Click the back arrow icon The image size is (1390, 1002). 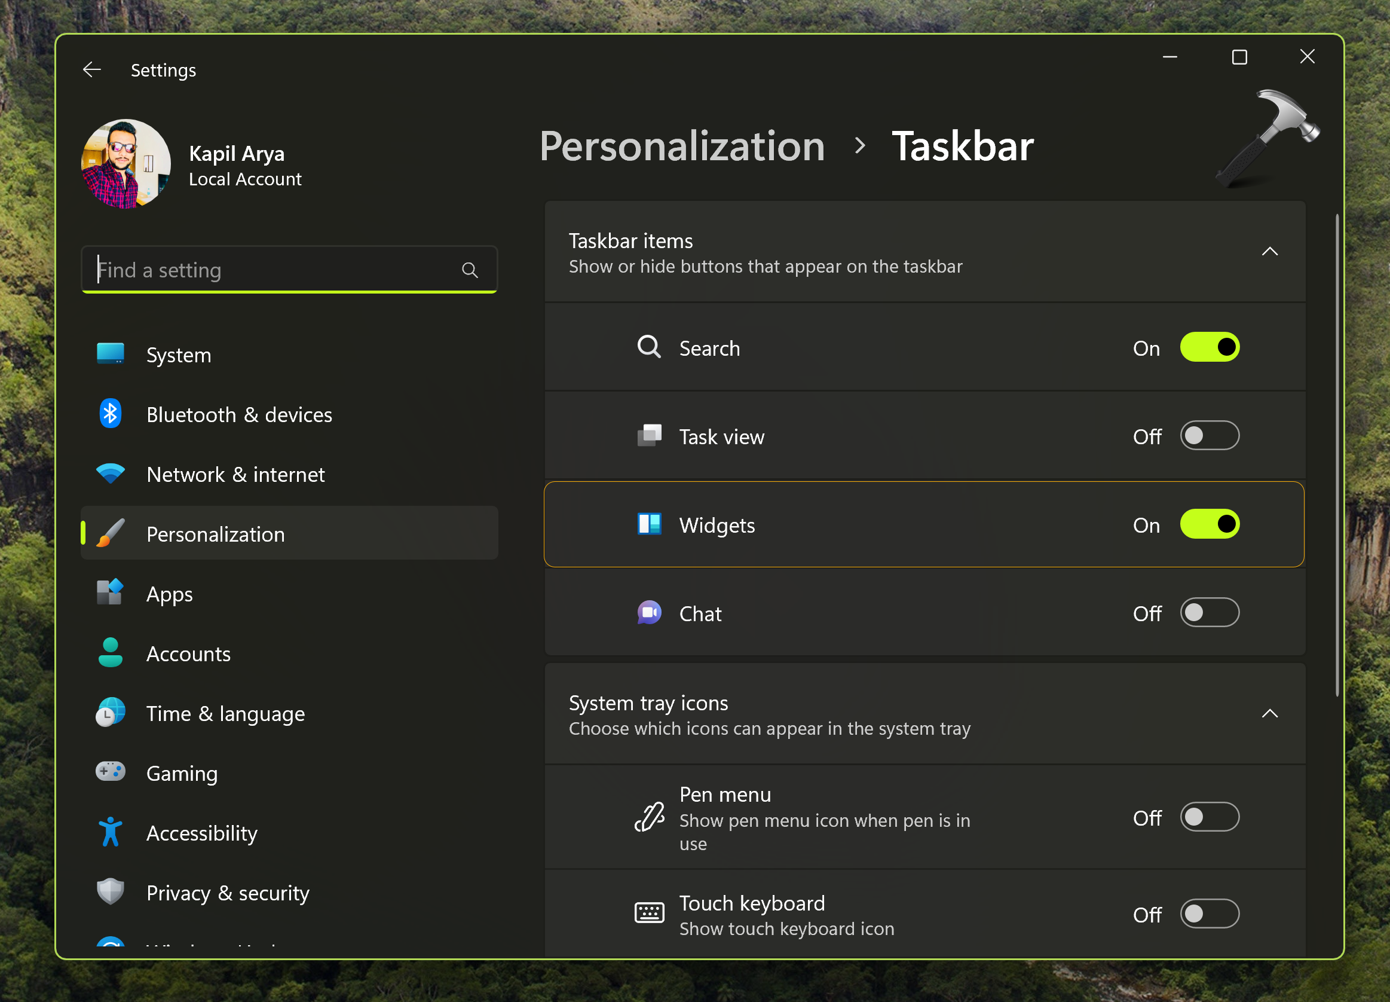92,70
